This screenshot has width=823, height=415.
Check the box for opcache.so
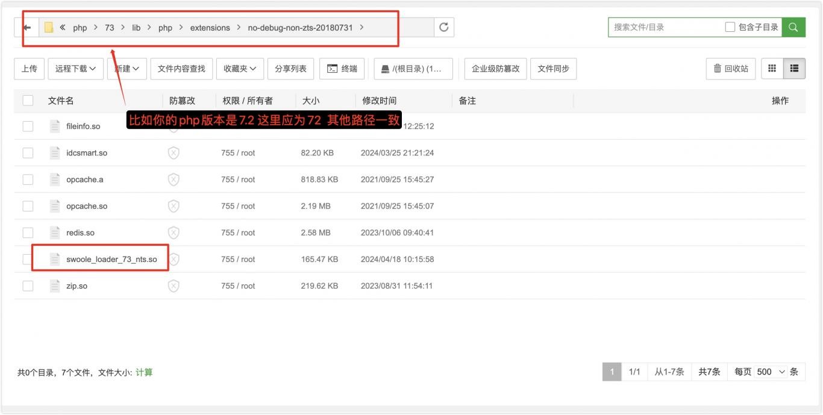click(x=28, y=206)
